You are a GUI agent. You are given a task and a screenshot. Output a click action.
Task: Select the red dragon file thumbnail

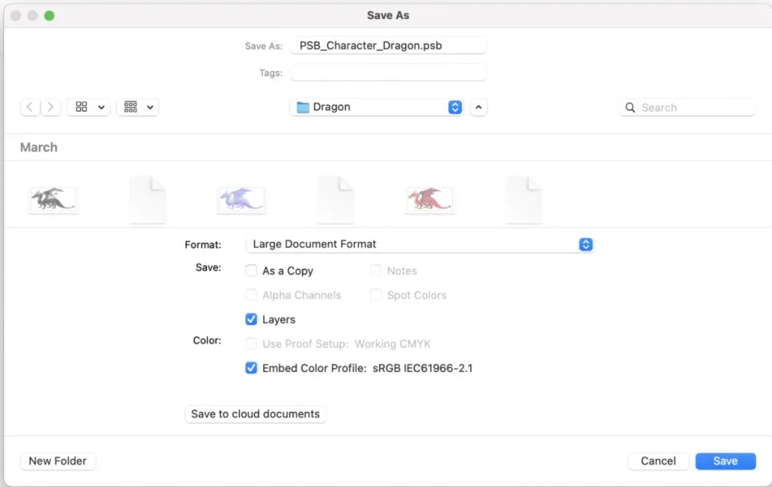[x=430, y=200]
